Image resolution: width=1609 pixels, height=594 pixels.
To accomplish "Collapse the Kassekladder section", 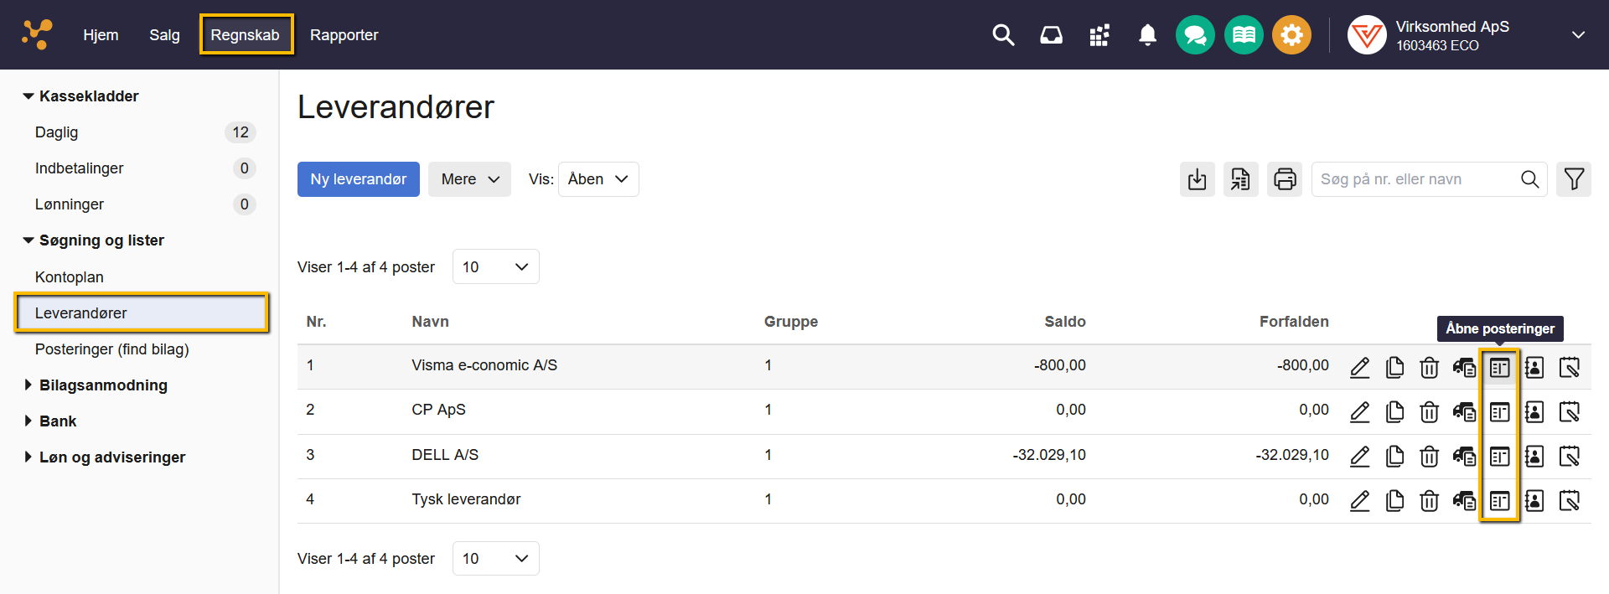I will (x=88, y=96).
